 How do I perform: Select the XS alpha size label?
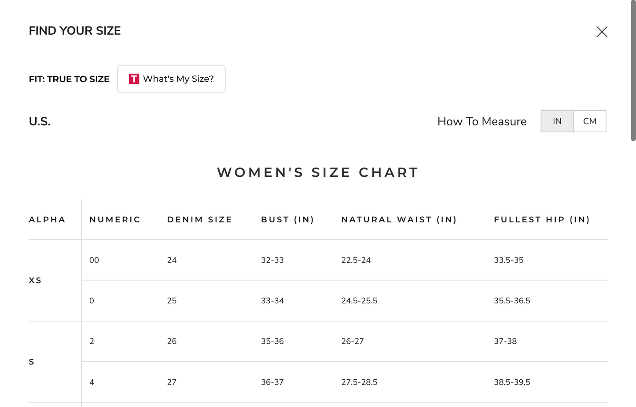point(35,280)
